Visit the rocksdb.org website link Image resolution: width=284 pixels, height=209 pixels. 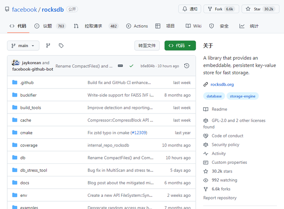(x=222, y=84)
